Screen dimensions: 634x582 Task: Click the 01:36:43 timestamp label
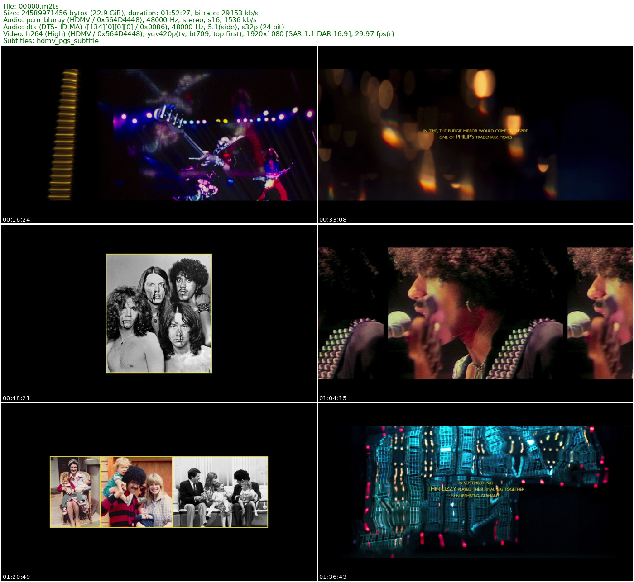pos(333,577)
